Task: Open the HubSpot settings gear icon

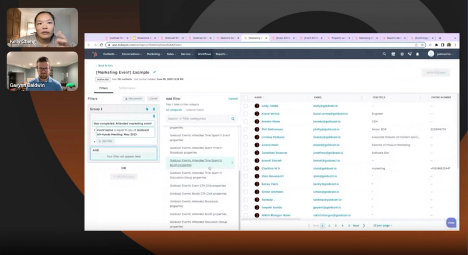Action: pos(401,54)
